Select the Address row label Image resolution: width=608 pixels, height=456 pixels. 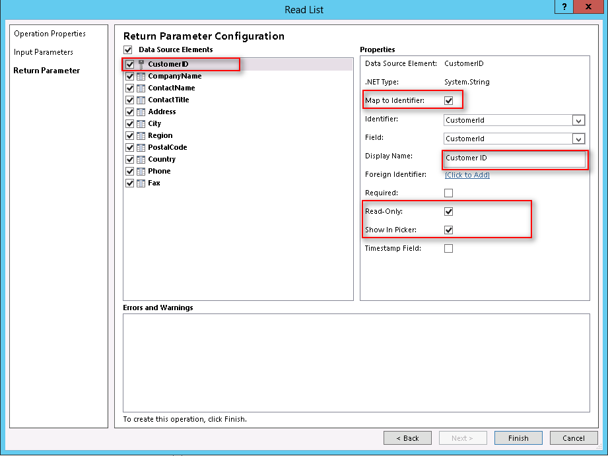click(x=162, y=112)
